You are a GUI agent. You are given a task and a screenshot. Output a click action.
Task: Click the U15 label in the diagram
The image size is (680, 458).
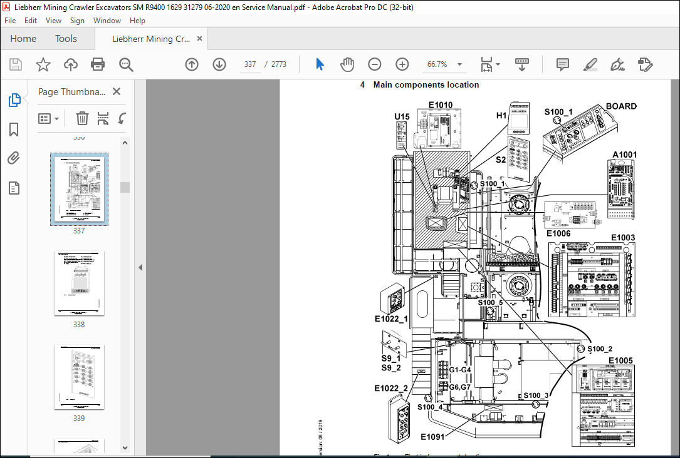pyautogui.click(x=402, y=116)
